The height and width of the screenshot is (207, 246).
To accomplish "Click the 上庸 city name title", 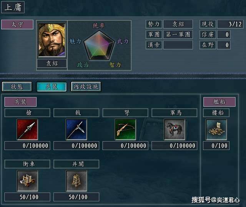I will [13, 7].
